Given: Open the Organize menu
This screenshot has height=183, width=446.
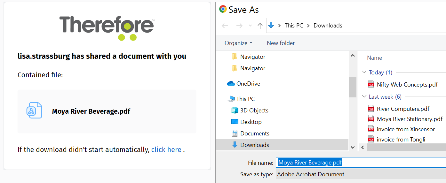Looking at the screenshot, I should (238, 43).
